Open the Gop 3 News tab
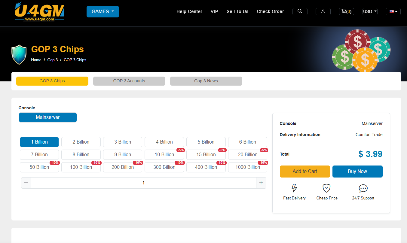 (206, 81)
